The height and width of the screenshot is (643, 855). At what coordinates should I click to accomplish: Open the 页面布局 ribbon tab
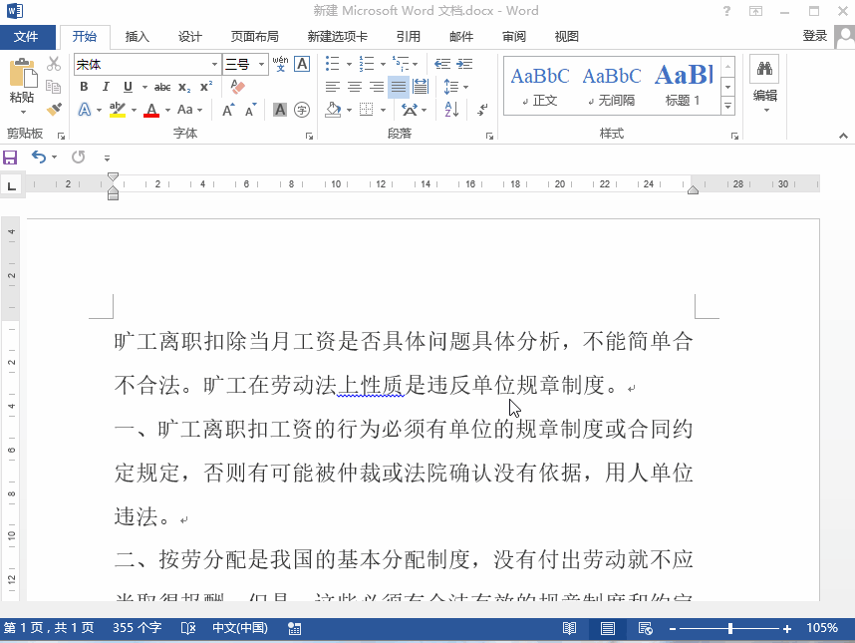(254, 37)
